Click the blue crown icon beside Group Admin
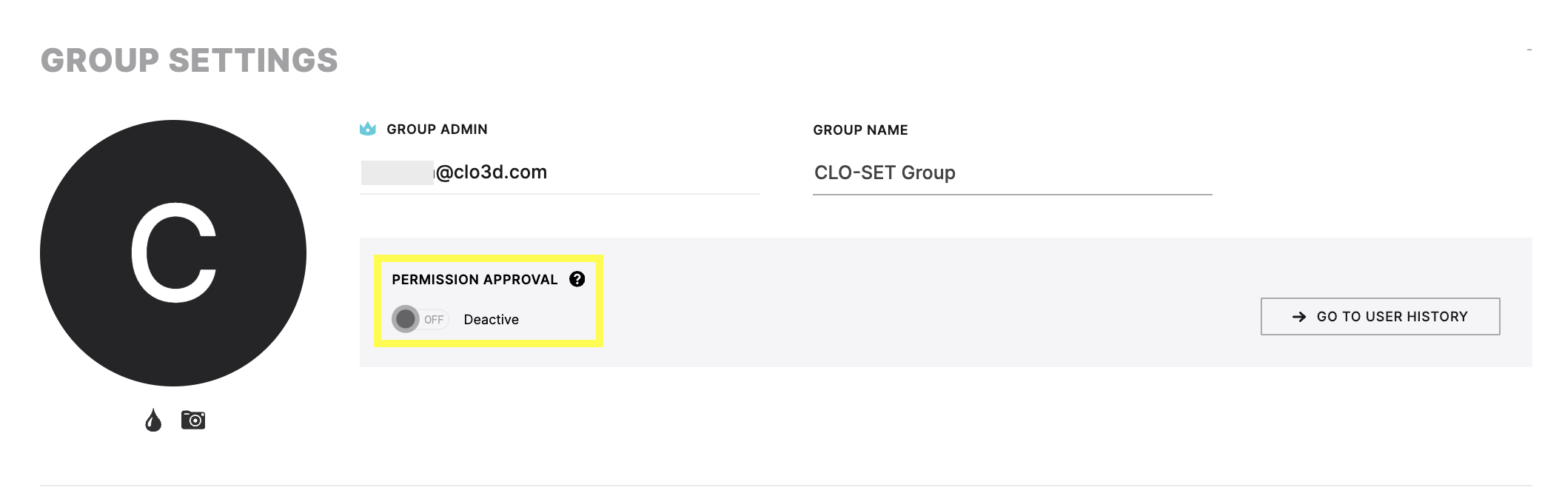Image resolution: width=1559 pixels, height=496 pixels. tap(368, 129)
